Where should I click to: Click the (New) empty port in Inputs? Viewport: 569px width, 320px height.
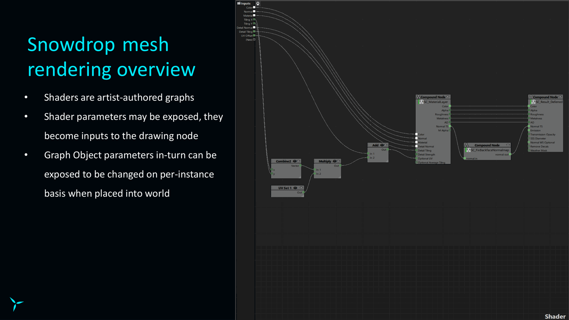click(254, 40)
